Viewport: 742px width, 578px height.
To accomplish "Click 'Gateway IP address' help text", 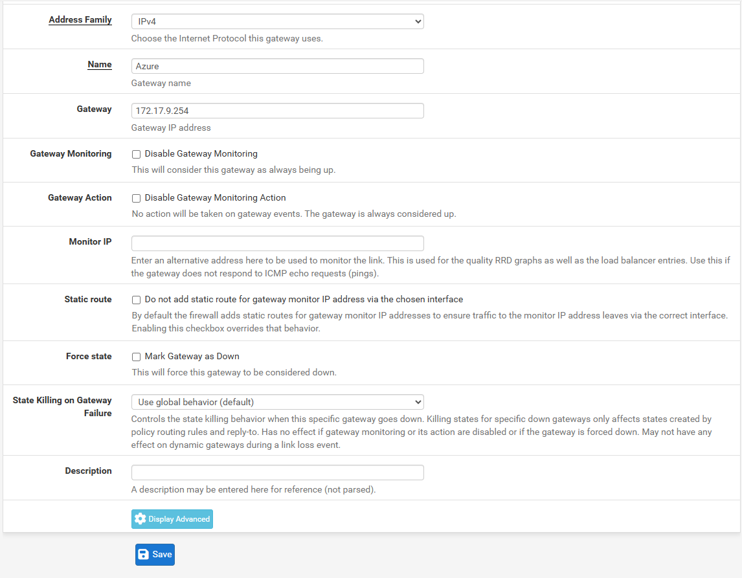I will (171, 128).
